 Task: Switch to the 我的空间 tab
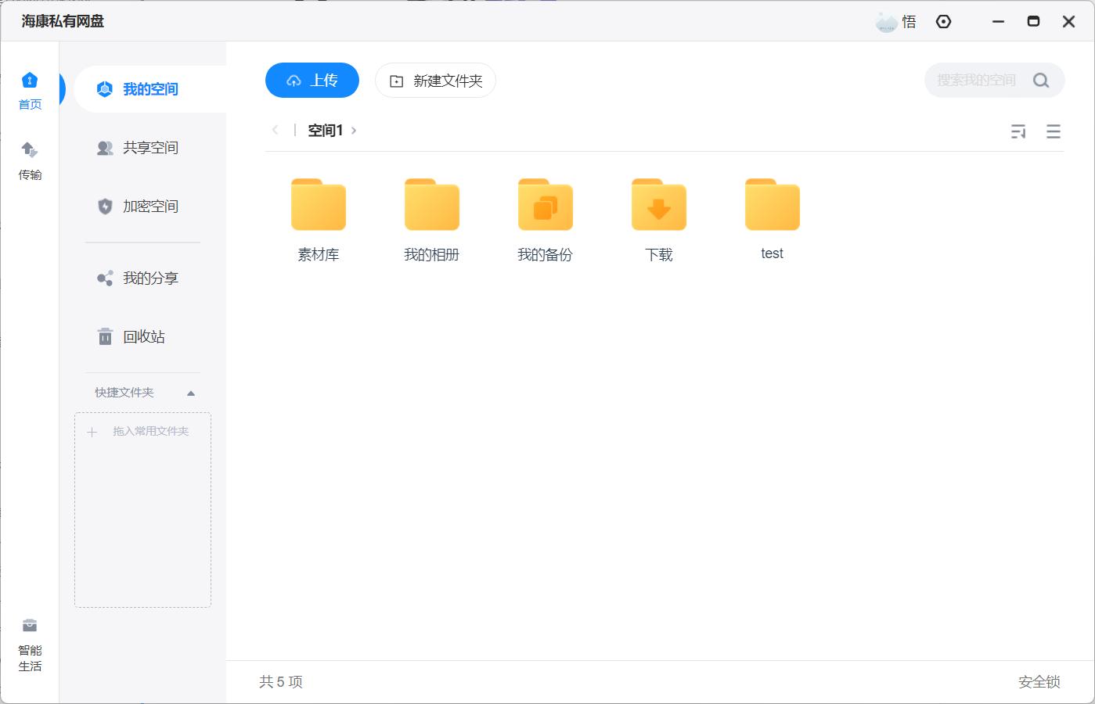139,88
